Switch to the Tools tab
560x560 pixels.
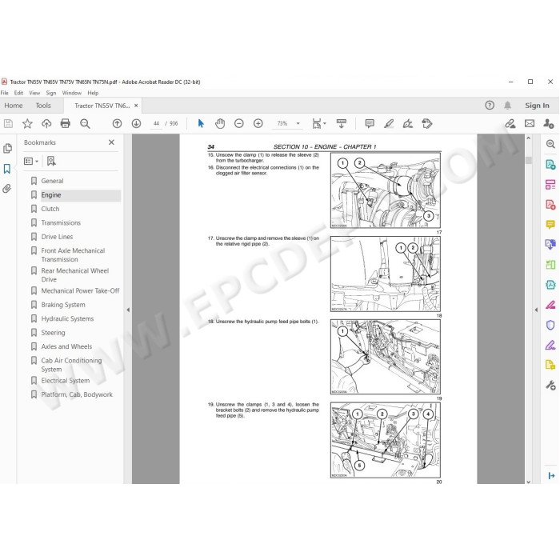coord(43,106)
